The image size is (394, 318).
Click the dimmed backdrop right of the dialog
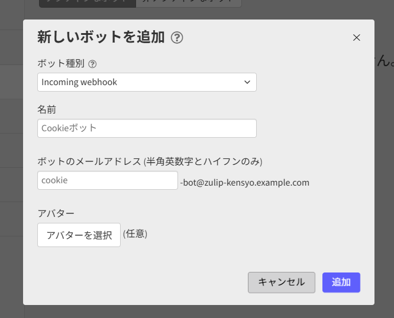(x=384, y=177)
